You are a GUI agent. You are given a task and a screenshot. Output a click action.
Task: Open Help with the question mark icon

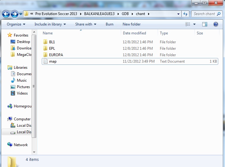216,24
